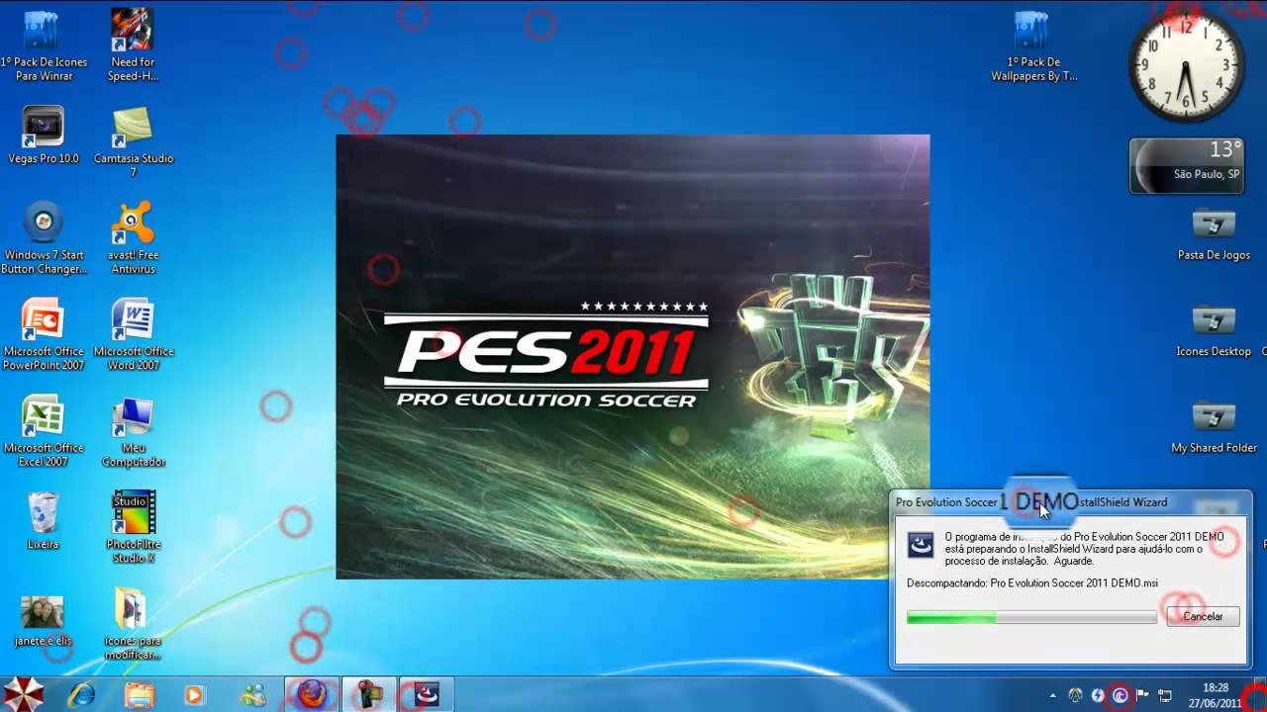Launch PhotoFiltre Studio X shortcut

coord(133,527)
